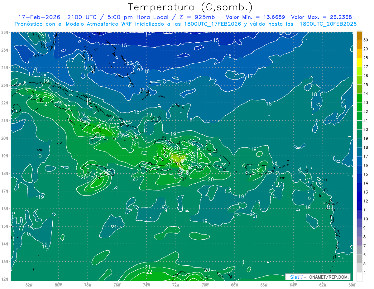Click the "17N" latitude label

click(x=5, y=191)
